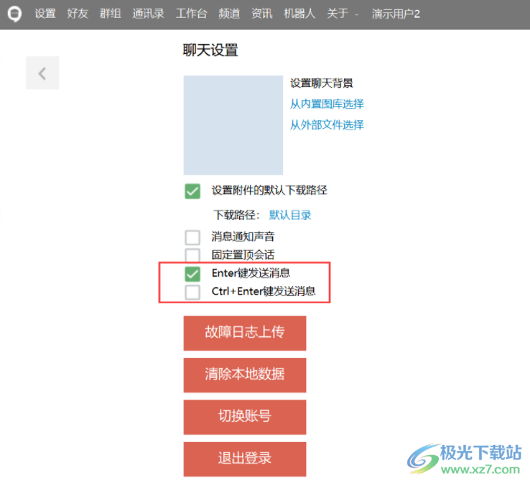Screen dimensions: 530x482
Task: Click the chat bubble app logo
Action: point(15,15)
